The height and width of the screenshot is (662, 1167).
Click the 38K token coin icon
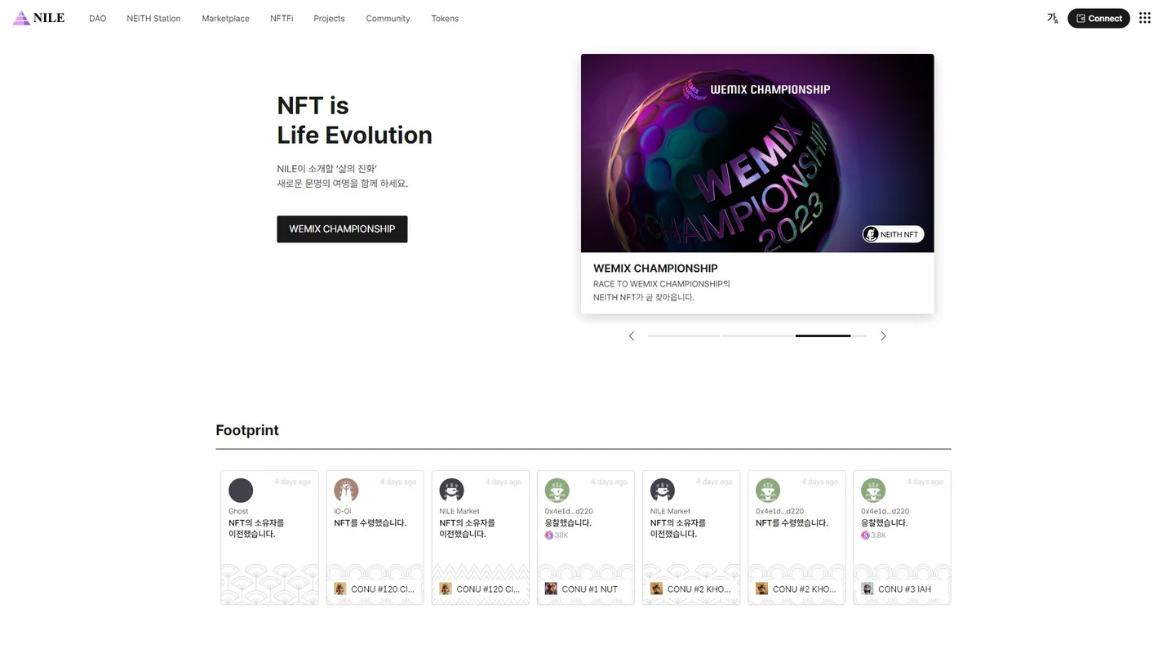tap(549, 535)
